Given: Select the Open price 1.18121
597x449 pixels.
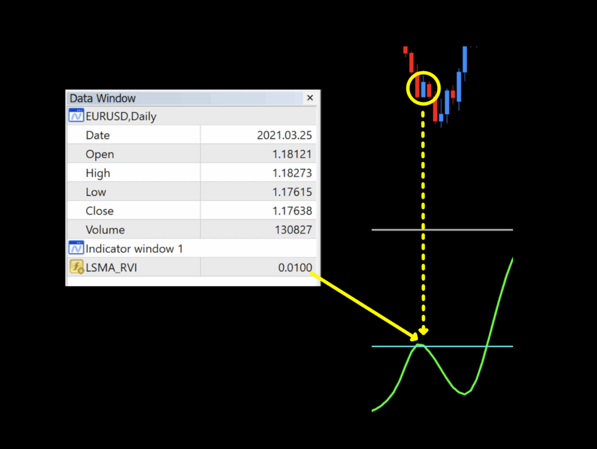Looking at the screenshot, I should point(293,155).
